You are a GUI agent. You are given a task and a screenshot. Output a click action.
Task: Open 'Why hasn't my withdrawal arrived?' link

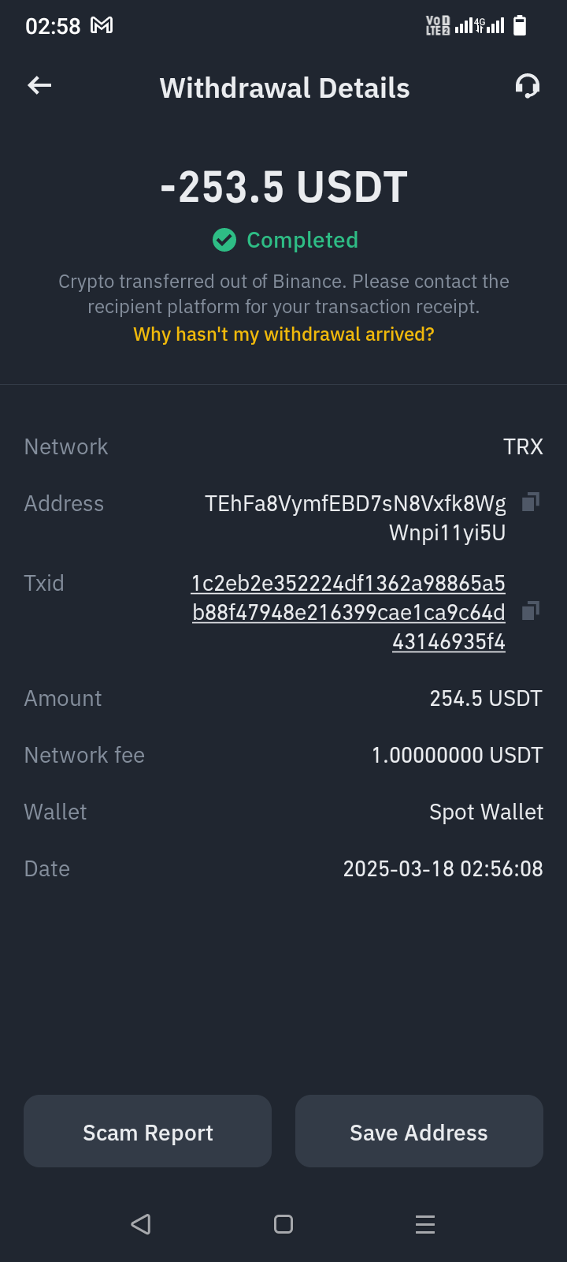(x=283, y=334)
